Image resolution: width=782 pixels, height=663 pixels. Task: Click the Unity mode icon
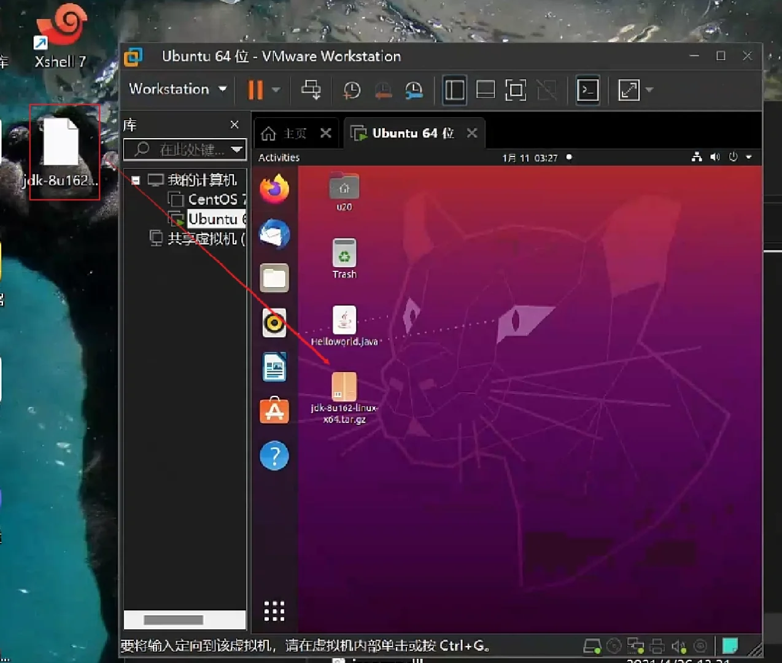pyautogui.click(x=546, y=90)
